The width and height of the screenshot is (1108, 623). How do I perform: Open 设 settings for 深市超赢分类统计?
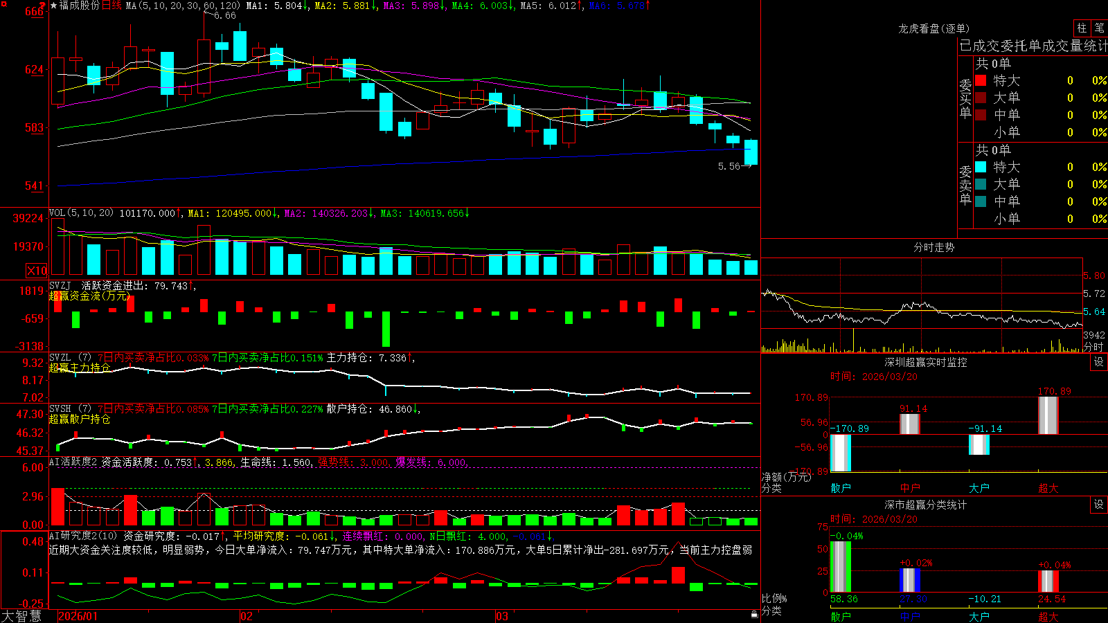coord(1099,505)
